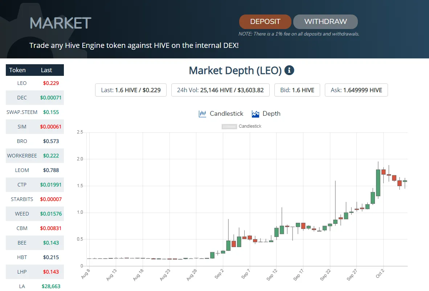The height and width of the screenshot is (291, 429).
Task: Select the WORKERBEE token row
Action: pos(35,156)
